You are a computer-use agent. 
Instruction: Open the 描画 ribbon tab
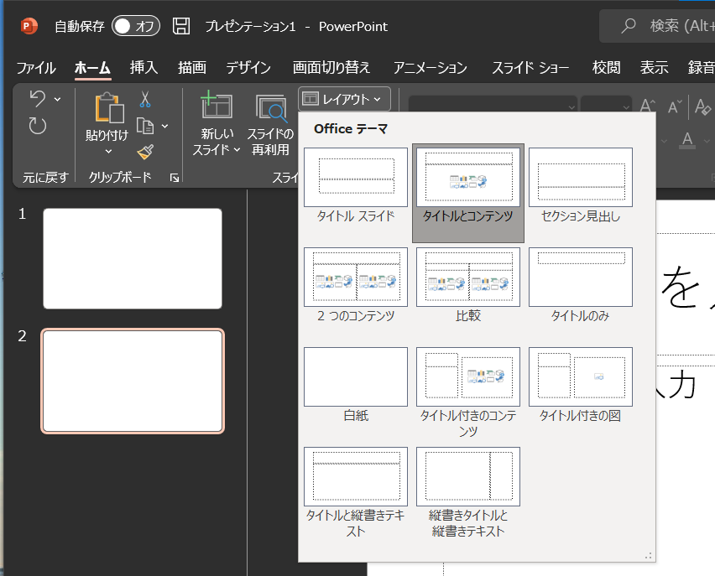tap(192, 67)
